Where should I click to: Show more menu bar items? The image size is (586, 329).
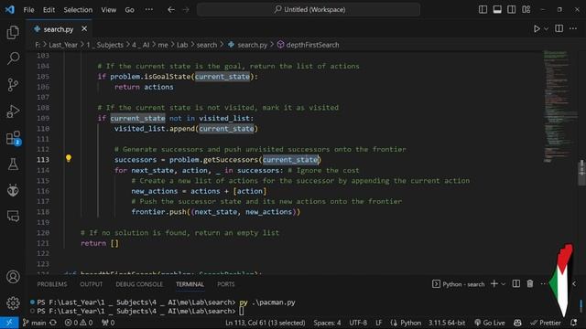coord(148,10)
